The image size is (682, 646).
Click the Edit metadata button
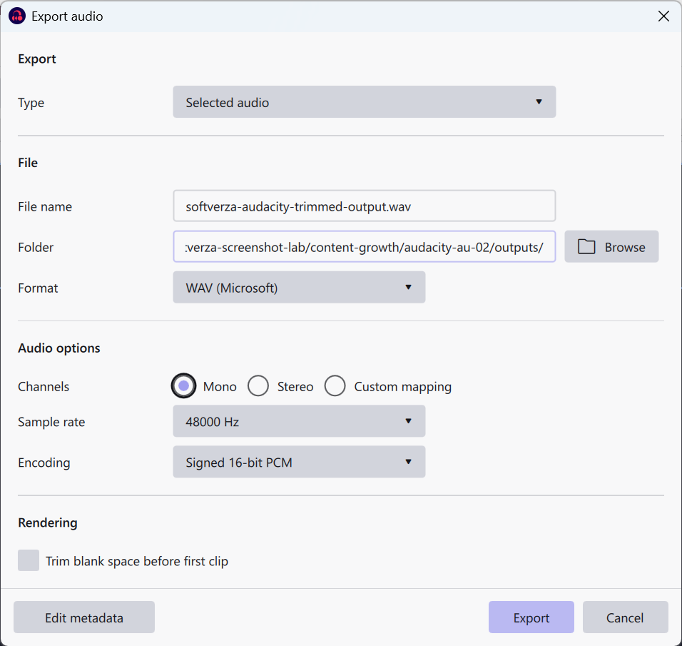point(84,617)
